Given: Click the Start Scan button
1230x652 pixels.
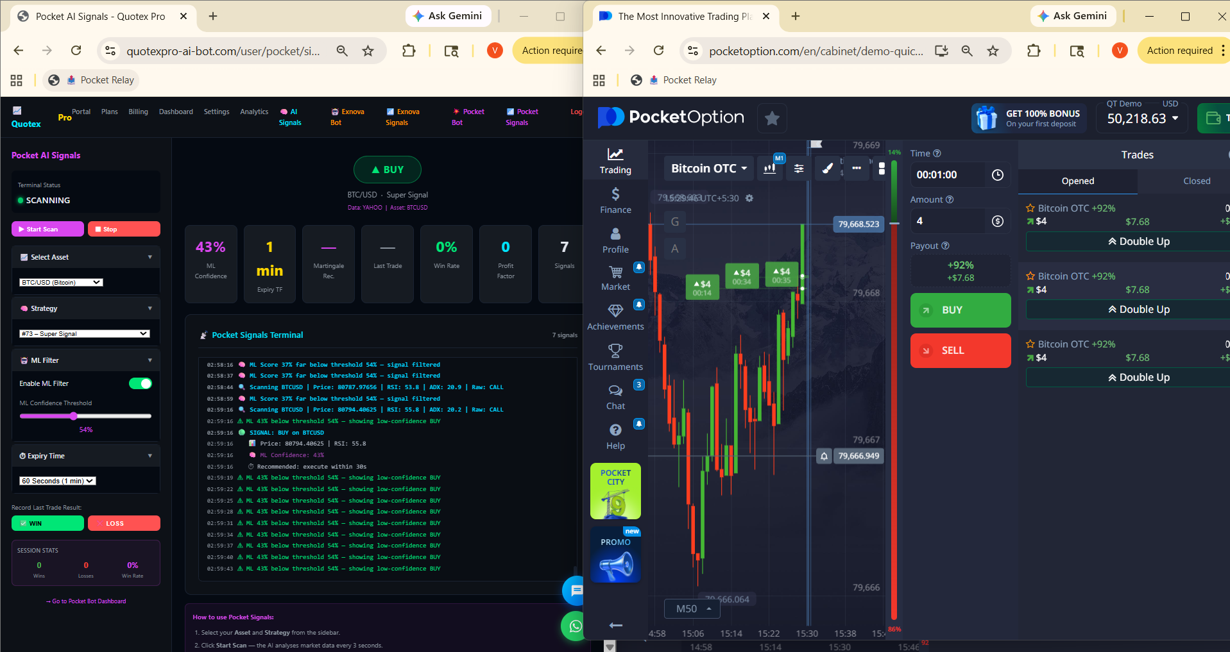Looking at the screenshot, I should (x=47, y=229).
